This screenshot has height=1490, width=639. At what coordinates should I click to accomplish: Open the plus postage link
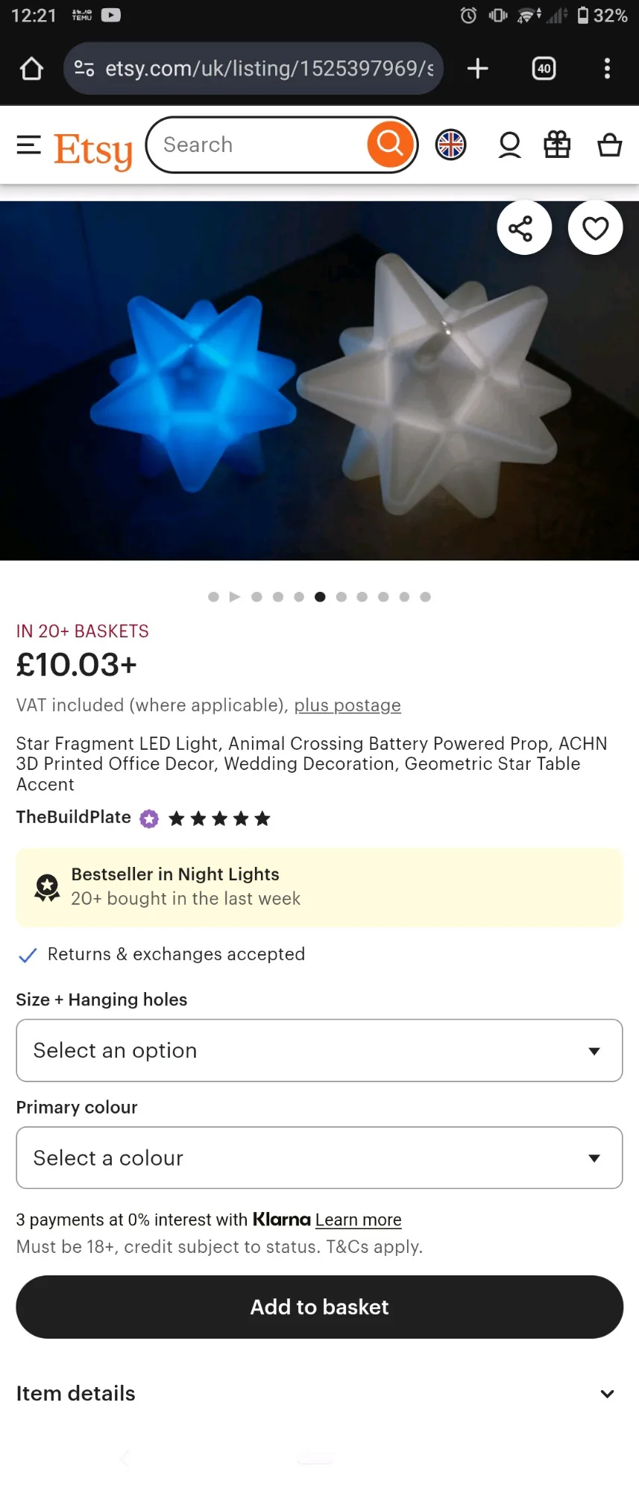pos(347,705)
